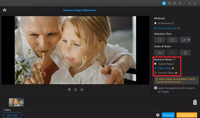Screen dimensions: 200x118
Task: Select the loaded image thumbnail
Action: pos(16,102)
